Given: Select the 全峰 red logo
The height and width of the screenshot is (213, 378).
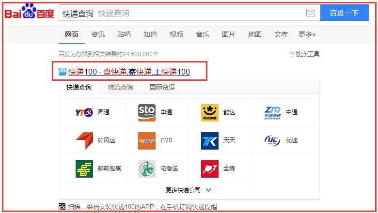Looking at the screenshot, I should coord(210,169).
